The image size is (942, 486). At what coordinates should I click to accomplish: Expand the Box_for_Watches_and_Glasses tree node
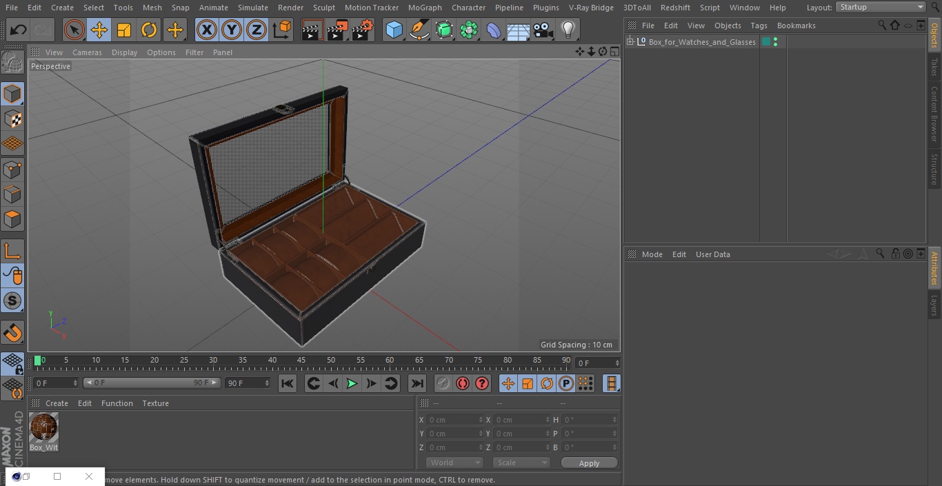pyautogui.click(x=630, y=42)
